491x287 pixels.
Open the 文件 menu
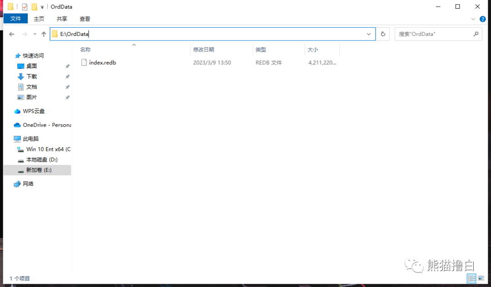coord(15,19)
